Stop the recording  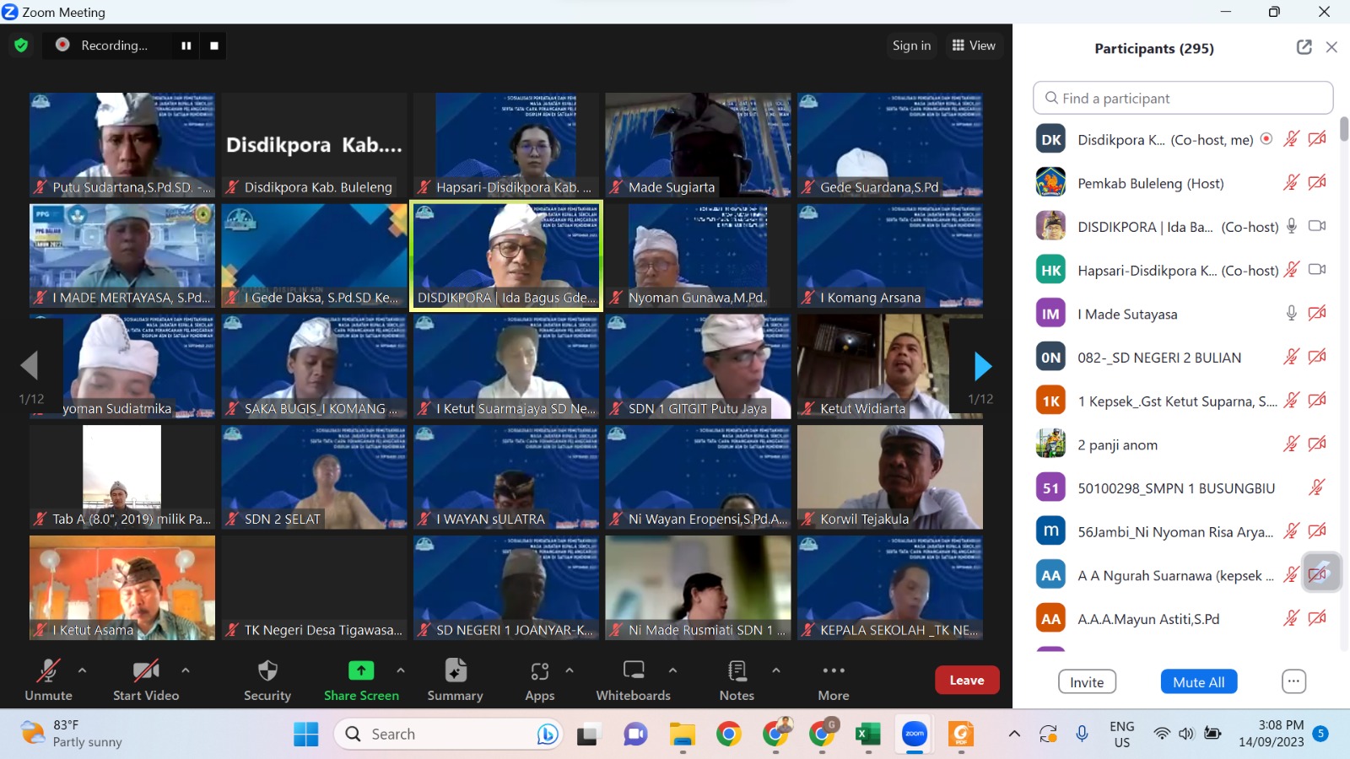click(214, 46)
